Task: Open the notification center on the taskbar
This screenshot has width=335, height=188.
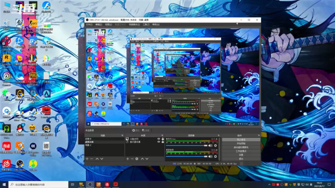Action: (x=329, y=184)
